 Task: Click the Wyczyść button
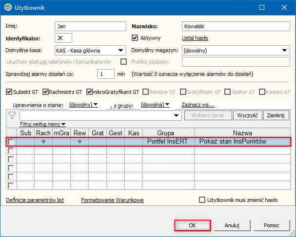247,115
